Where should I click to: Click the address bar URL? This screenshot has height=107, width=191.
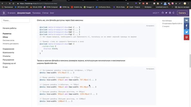pyautogui.click(x=38, y=4)
